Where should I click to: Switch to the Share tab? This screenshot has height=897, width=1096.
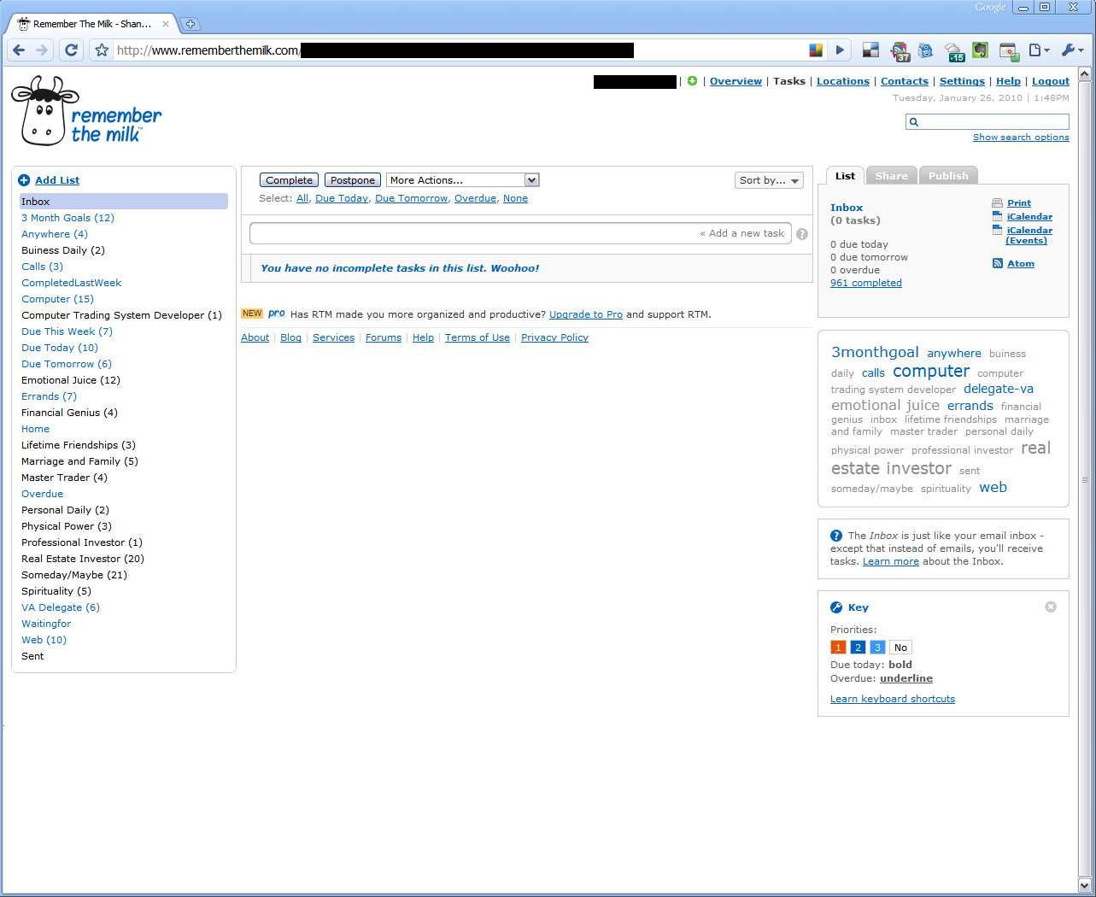(891, 176)
